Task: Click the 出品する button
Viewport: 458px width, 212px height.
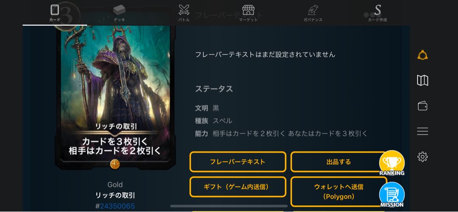Action: coord(338,162)
